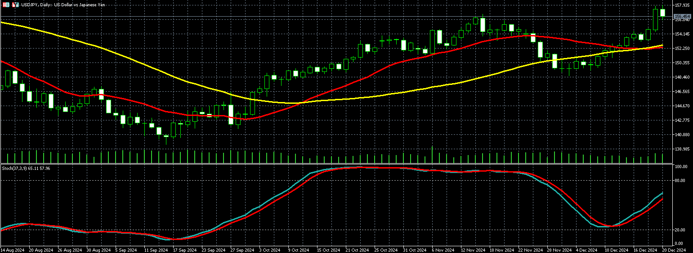Screen dimensions: 693x253
Task: Click the 3 Oct 2024 date label
Action: click(x=271, y=250)
